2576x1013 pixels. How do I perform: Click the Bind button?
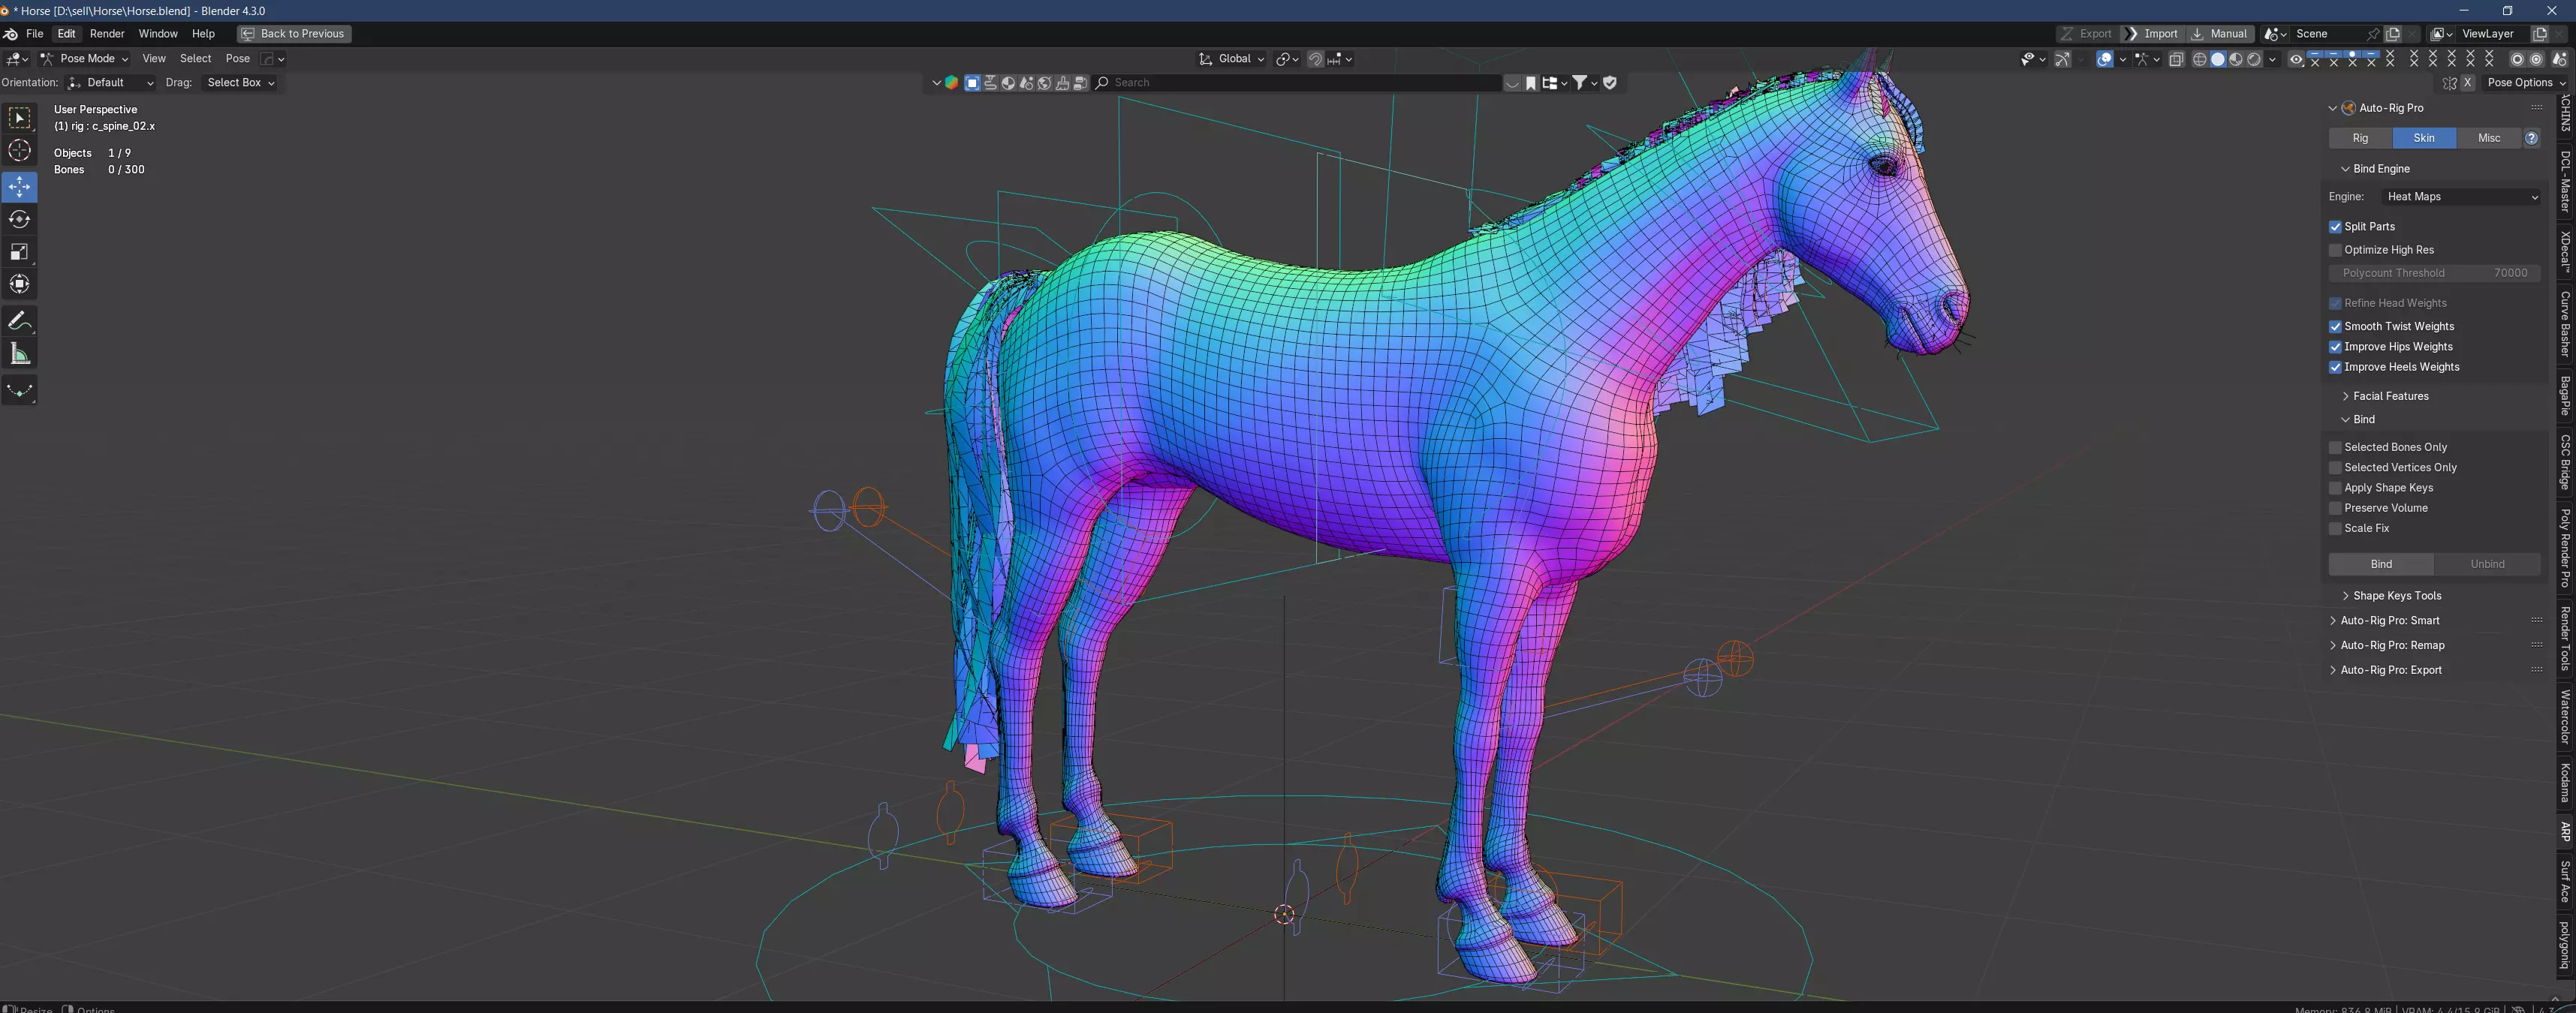[x=2381, y=564]
